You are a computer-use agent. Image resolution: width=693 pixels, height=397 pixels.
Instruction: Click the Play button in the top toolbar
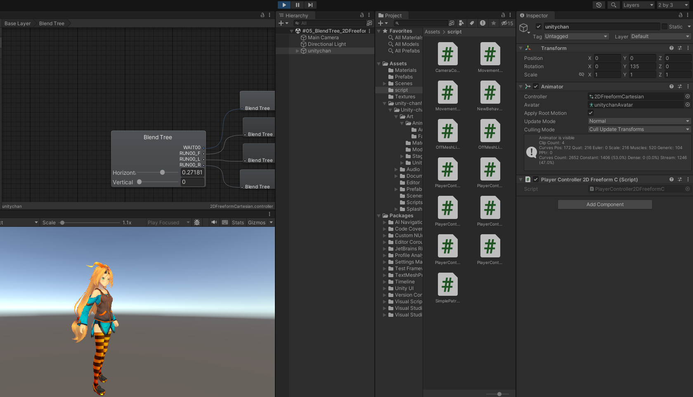point(284,5)
